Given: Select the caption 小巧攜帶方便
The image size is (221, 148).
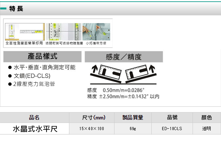Looking at the screenshot, I should coord(96,43).
